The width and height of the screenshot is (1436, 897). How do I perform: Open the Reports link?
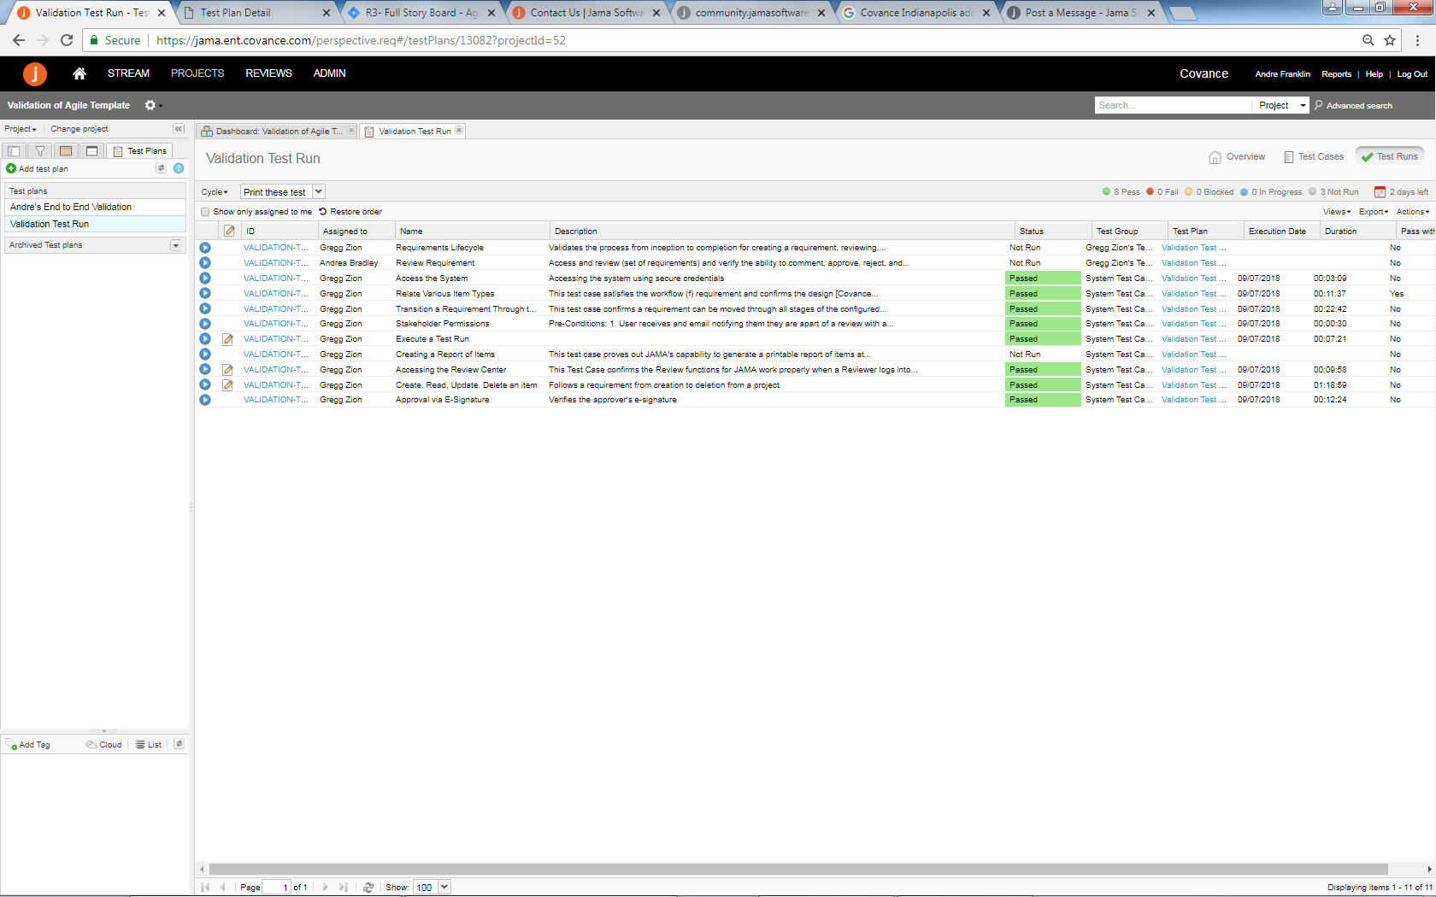click(x=1336, y=74)
